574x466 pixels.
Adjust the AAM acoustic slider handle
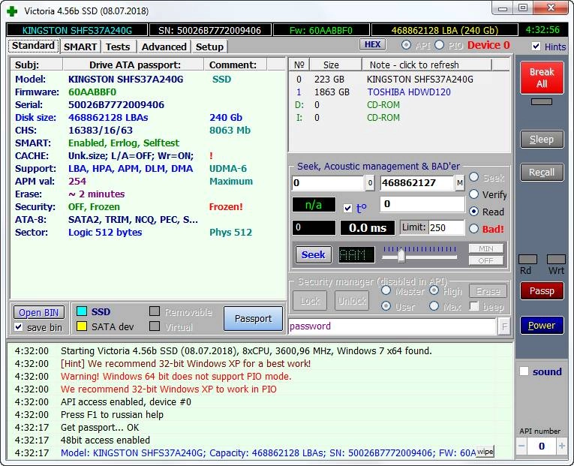pyautogui.click(x=401, y=255)
